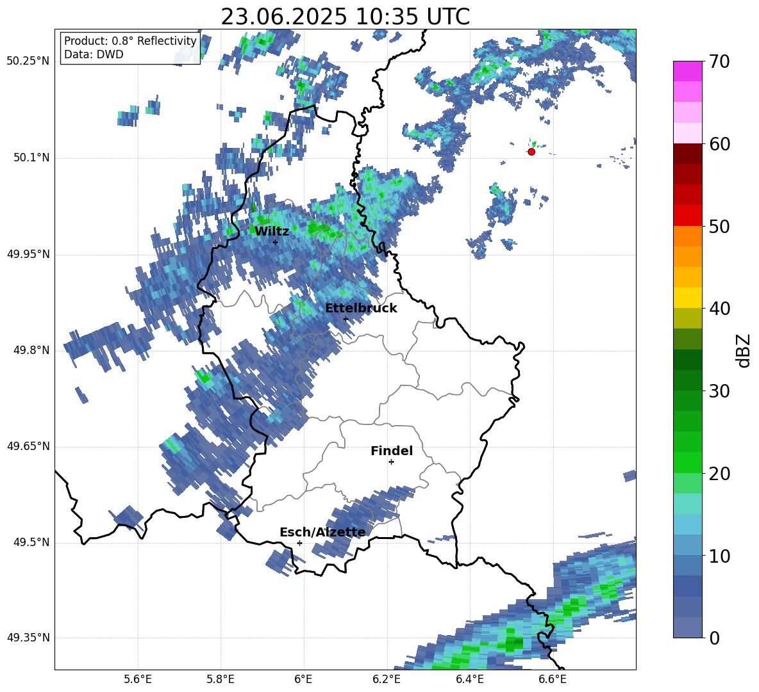The image size is (759, 692).
Task: Click the Ettelbruck city label
Action: tap(361, 309)
